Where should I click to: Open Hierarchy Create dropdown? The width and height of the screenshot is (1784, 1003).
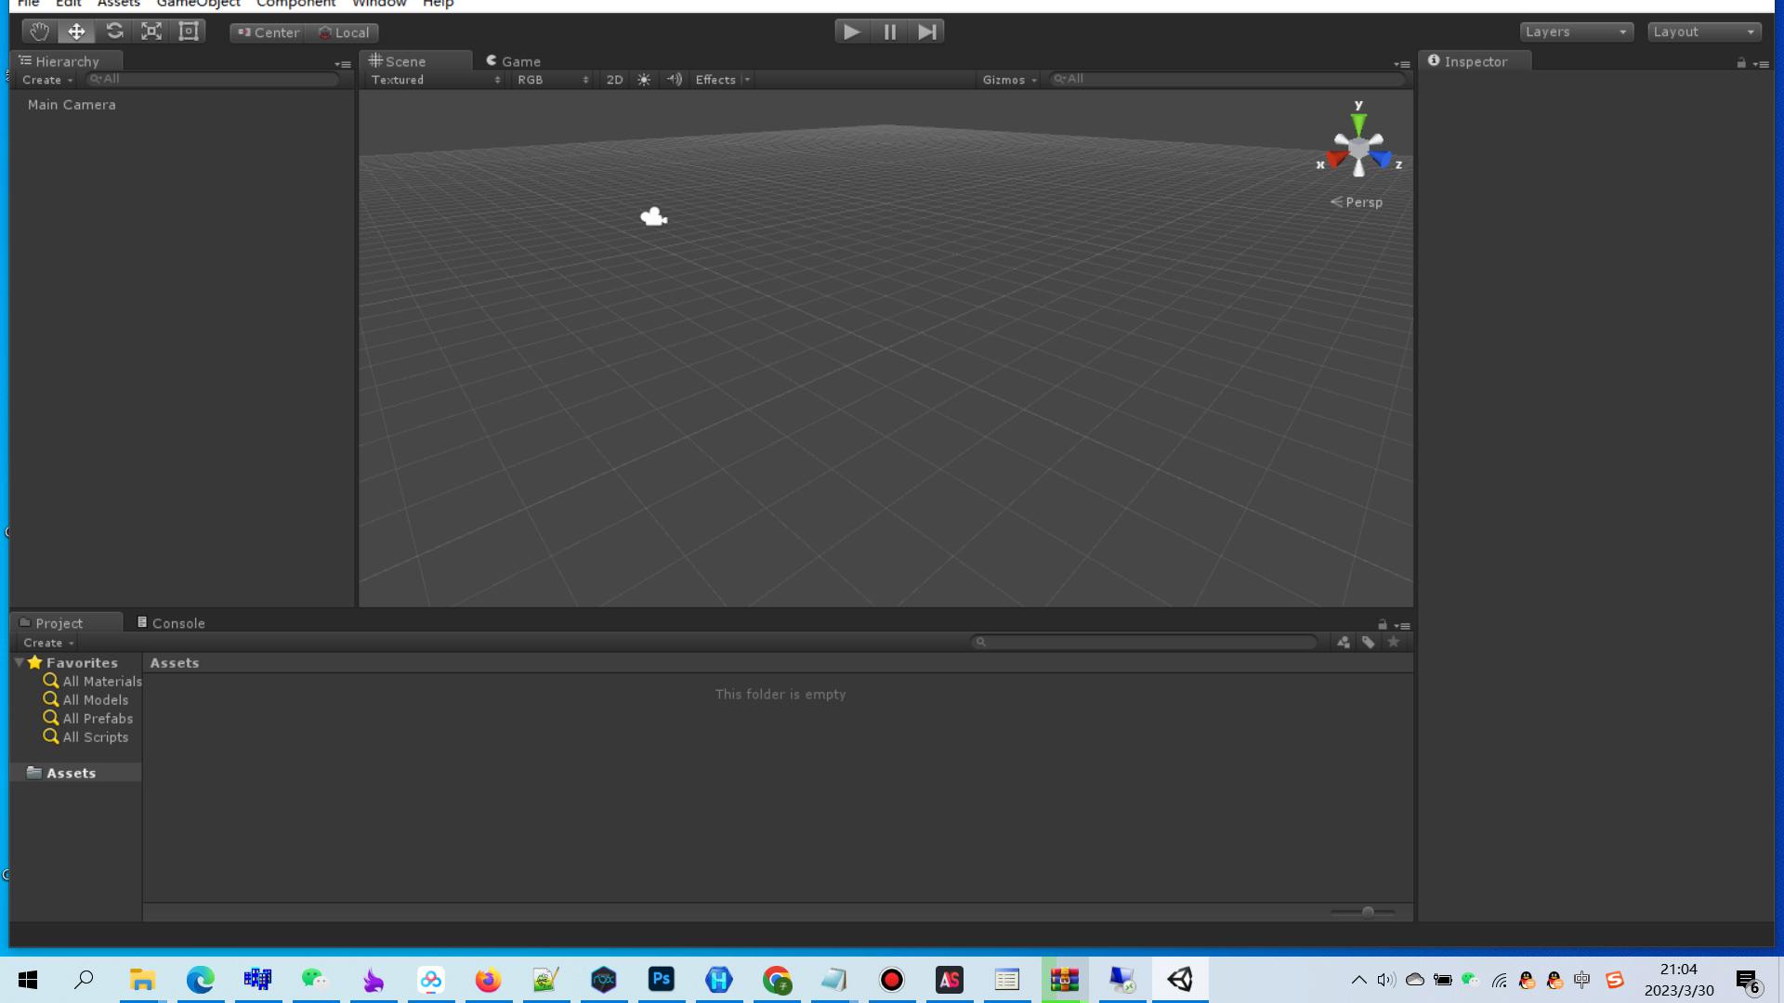(47, 80)
